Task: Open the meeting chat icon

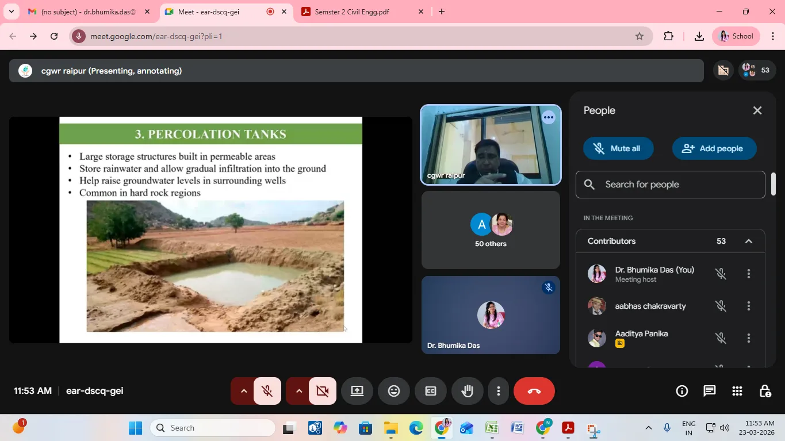Action: tap(710, 391)
